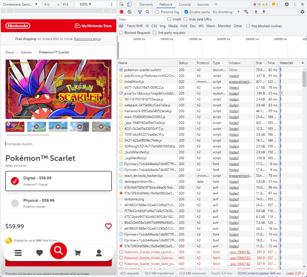This screenshot has height=277, width=307.
Task: Open the Restrictions apply link
Action: 87,39
